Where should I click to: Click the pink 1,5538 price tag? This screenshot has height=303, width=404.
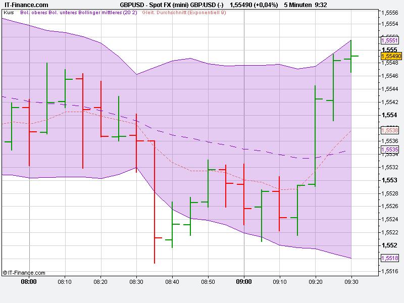click(389, 131)
